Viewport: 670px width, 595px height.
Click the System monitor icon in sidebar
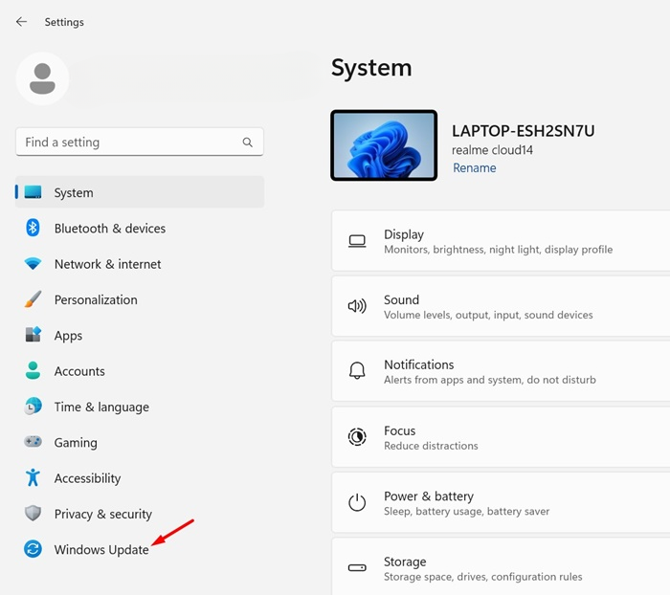click(33, 192)
